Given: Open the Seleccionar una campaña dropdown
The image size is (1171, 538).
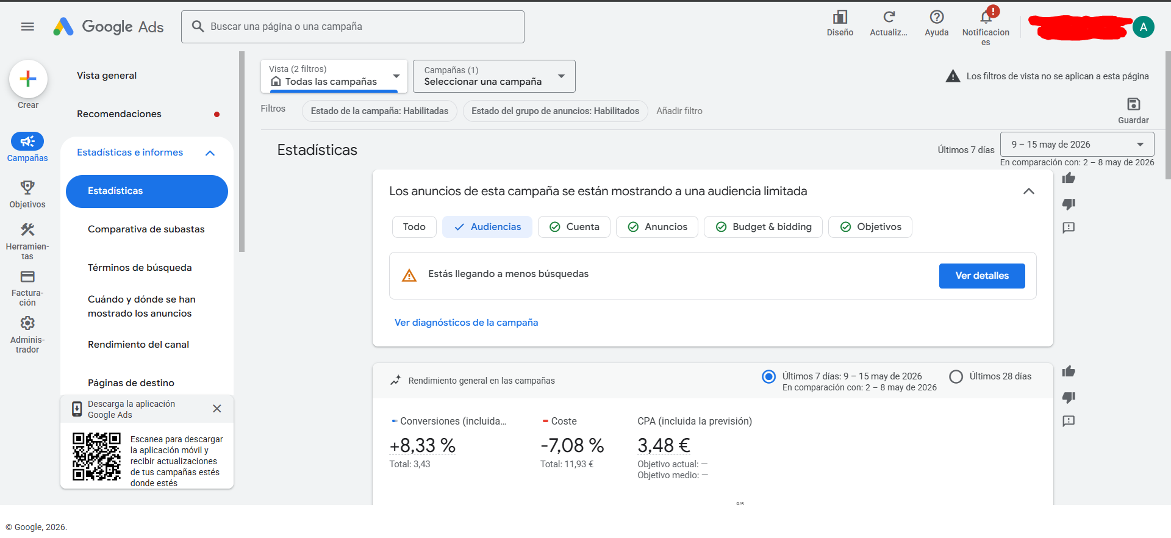Looking at the screenshot, I should point(494,76).
